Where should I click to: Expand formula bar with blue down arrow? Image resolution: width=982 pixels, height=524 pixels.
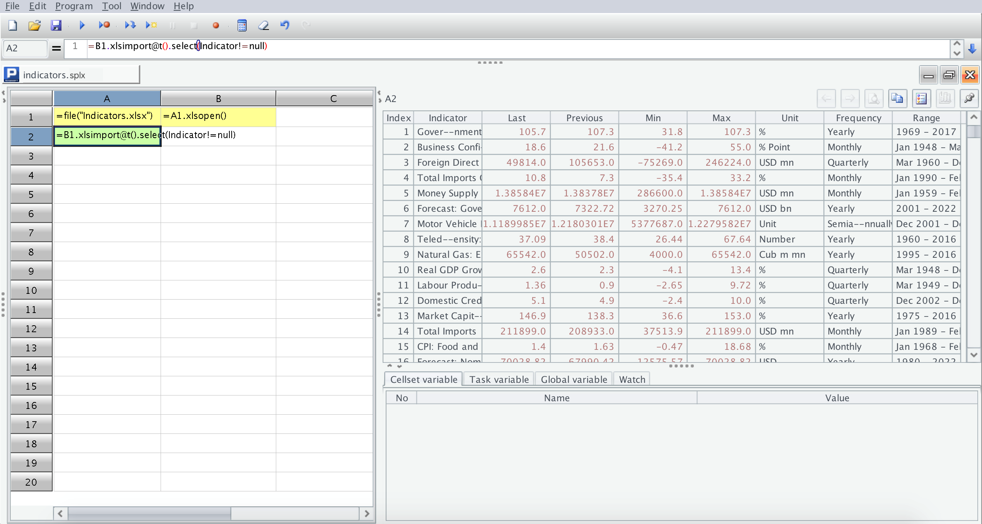[972, 49]
